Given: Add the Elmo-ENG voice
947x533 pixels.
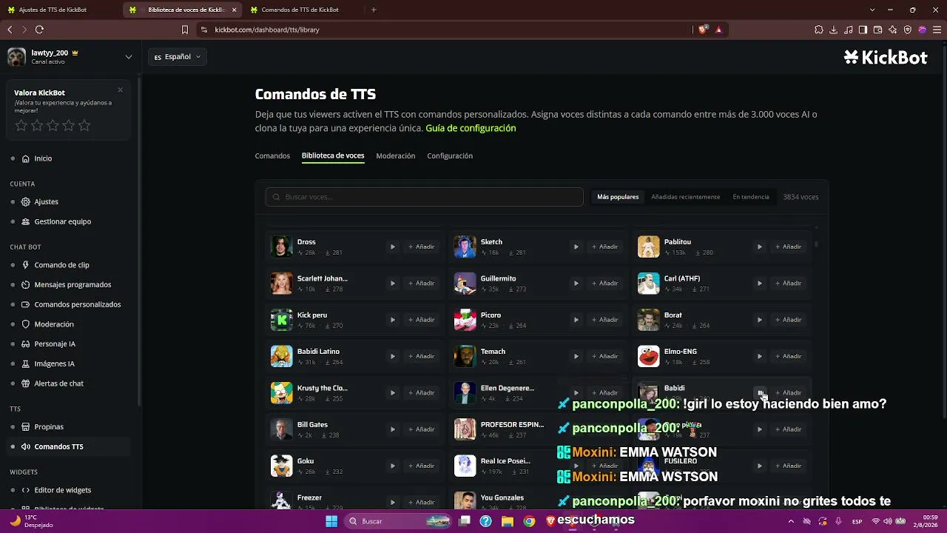Looking at the screenshot, I should pos(789,356).
